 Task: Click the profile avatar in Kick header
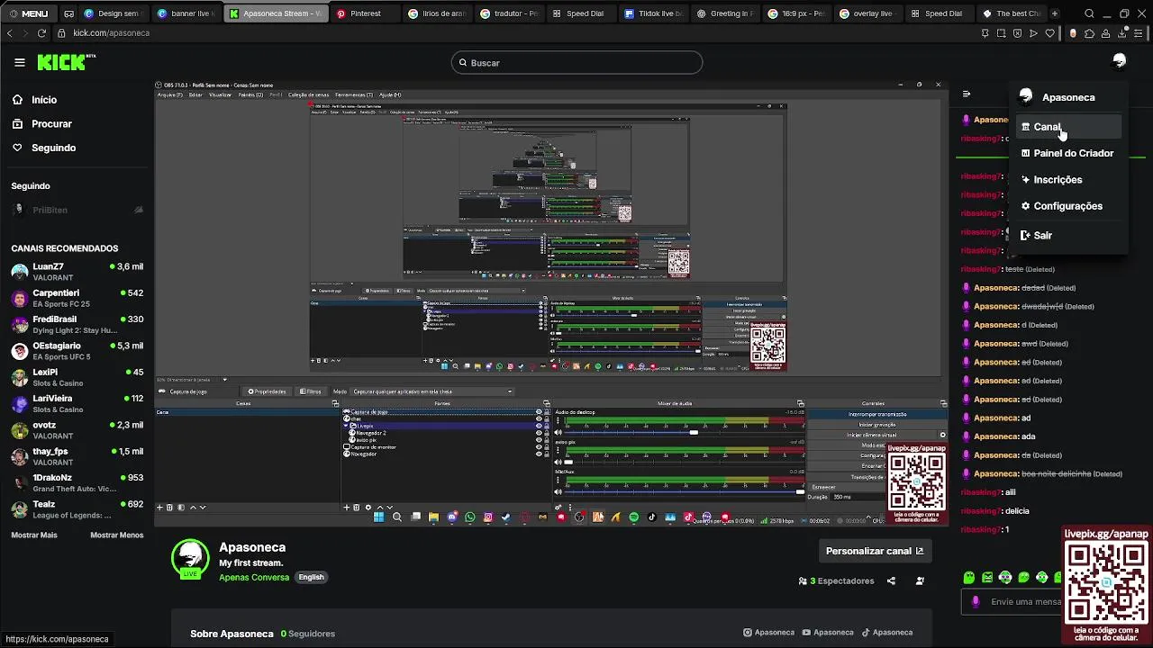point(1120,61)
